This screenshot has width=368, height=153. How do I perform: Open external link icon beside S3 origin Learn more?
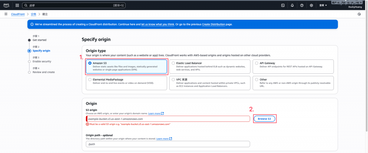point(162,114)
